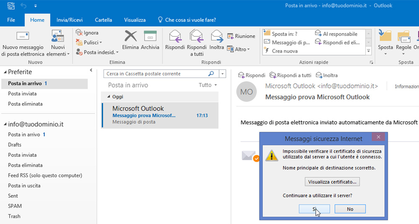Click Send/Receive quick access icon

coord(11,5)
